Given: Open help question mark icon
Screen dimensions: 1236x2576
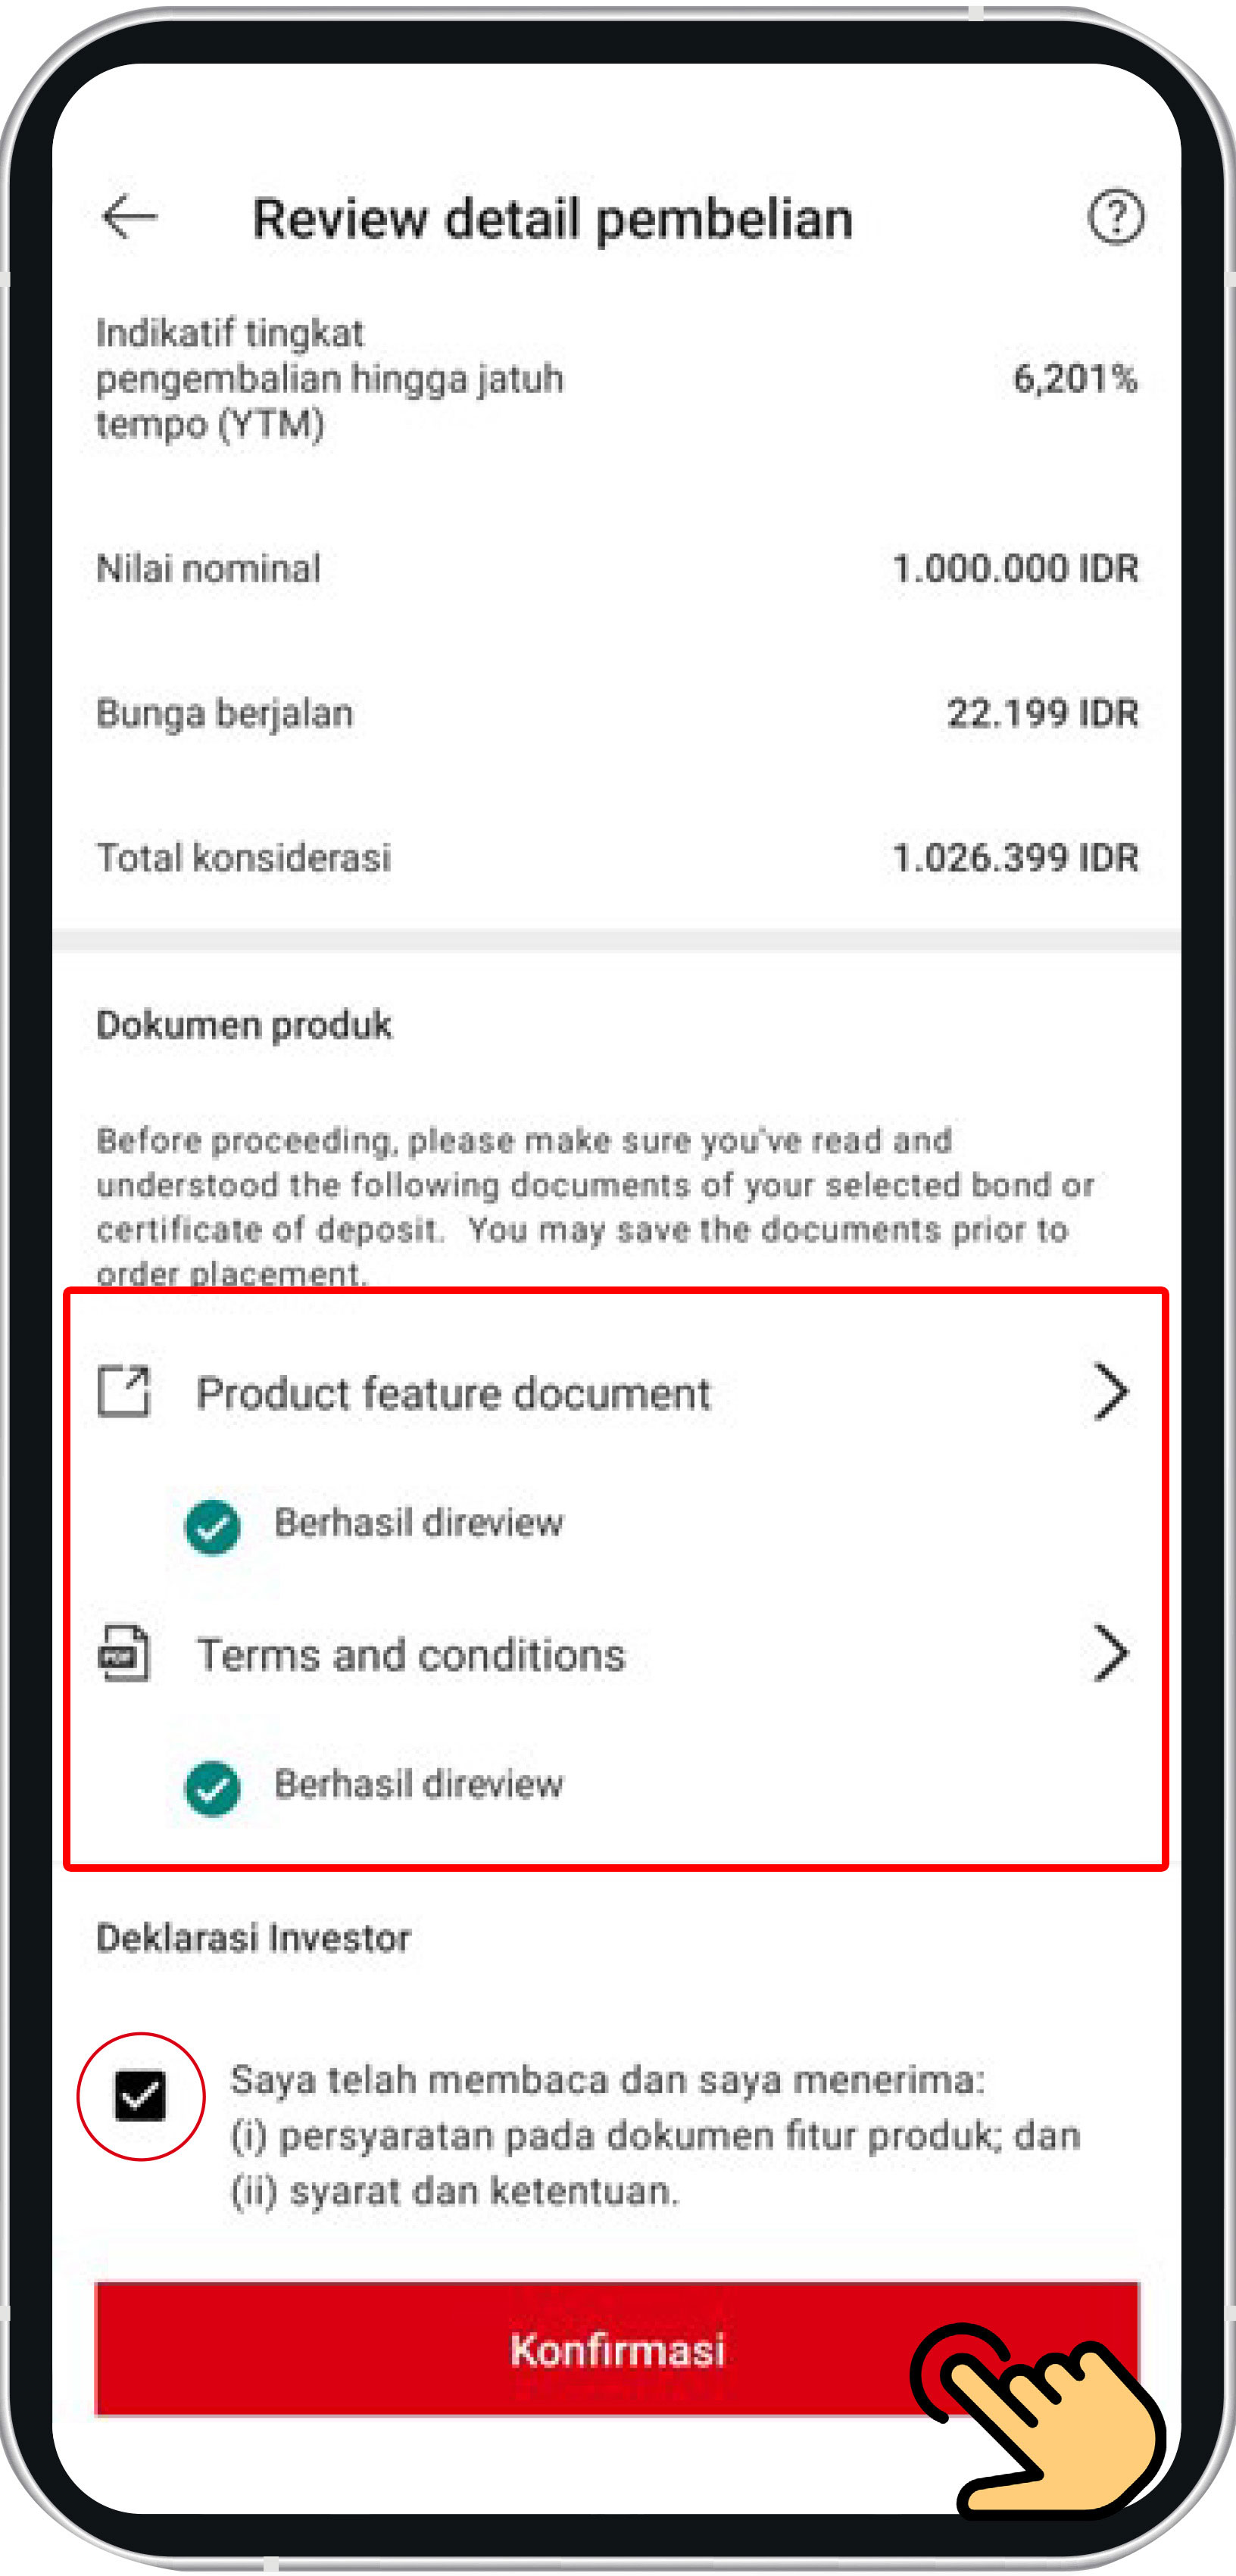Looking at the screenshot, I should coord(1115,216).
